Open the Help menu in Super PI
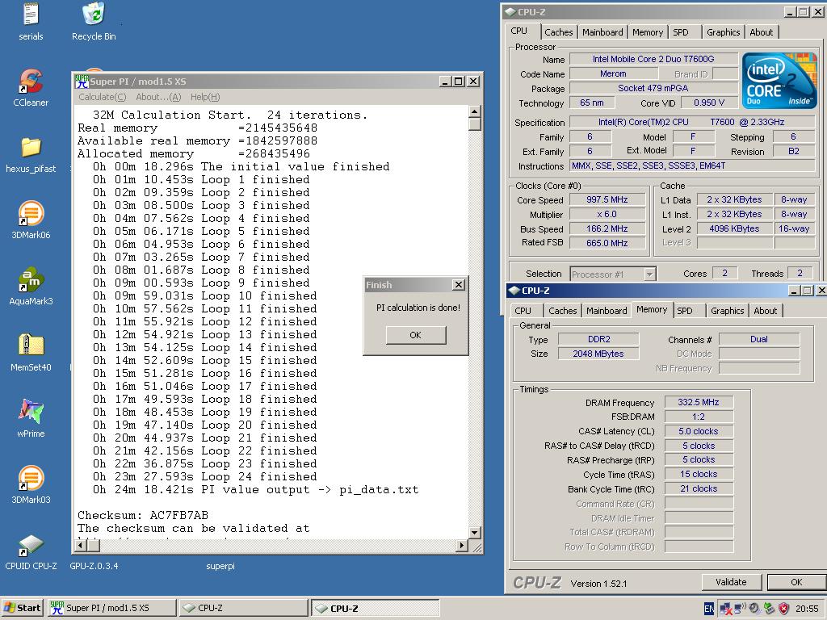Screen dimensions: 827x620 (205, 97)
